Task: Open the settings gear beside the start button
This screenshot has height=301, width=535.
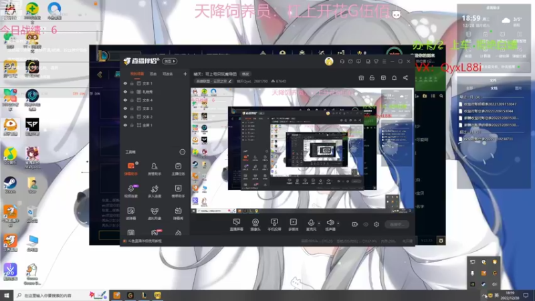Action: point(377,224)
